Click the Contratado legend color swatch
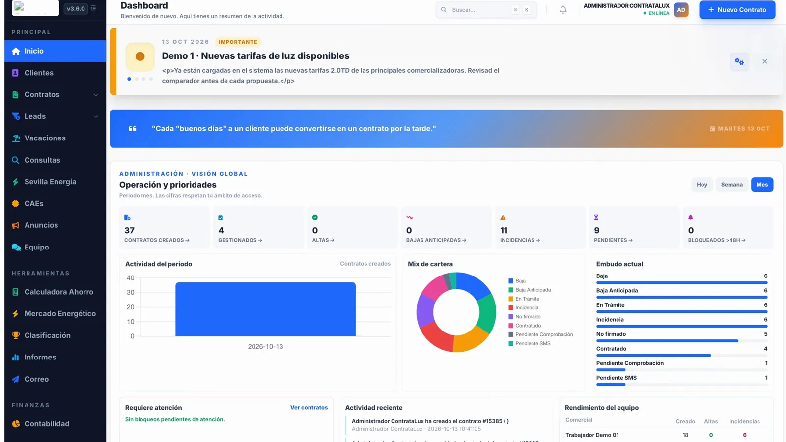The image size is (786, 442). click(x=511, y=326)
